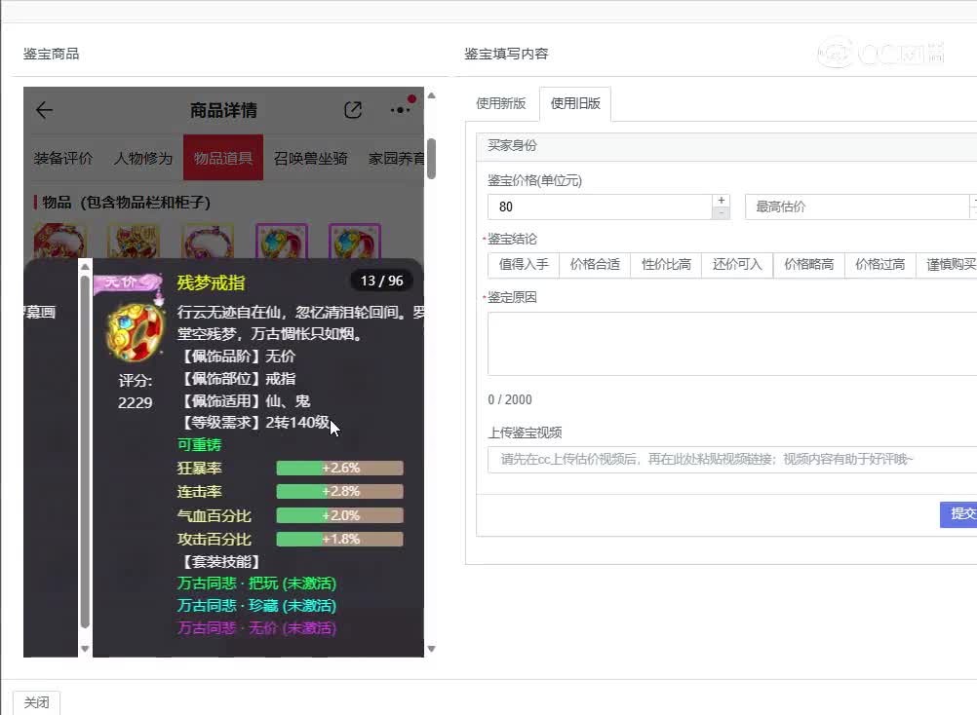Click the 鉴宝价格 input showing 80
Image resolution: width=977 pixels, height=715 pixels.
[600, 207]
